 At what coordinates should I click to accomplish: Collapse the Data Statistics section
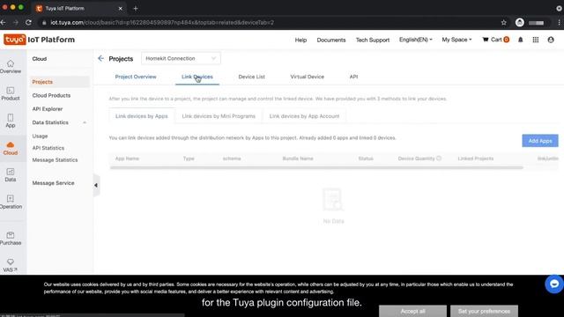pyautogui.click(x=85, y=122)
